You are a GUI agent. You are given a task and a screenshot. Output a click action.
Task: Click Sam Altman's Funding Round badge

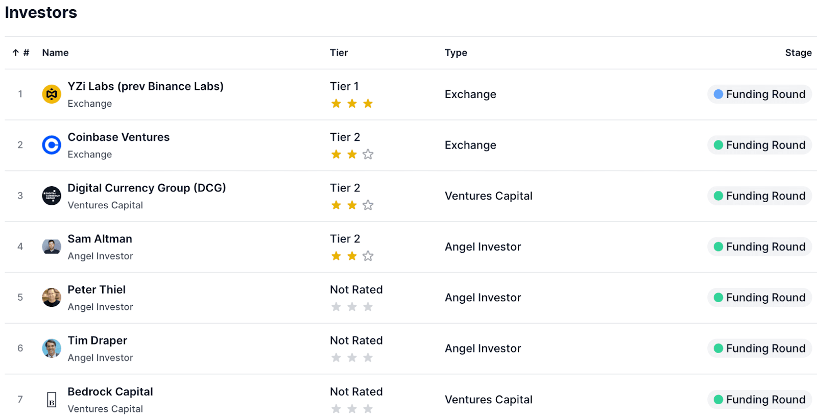point(759,247)
